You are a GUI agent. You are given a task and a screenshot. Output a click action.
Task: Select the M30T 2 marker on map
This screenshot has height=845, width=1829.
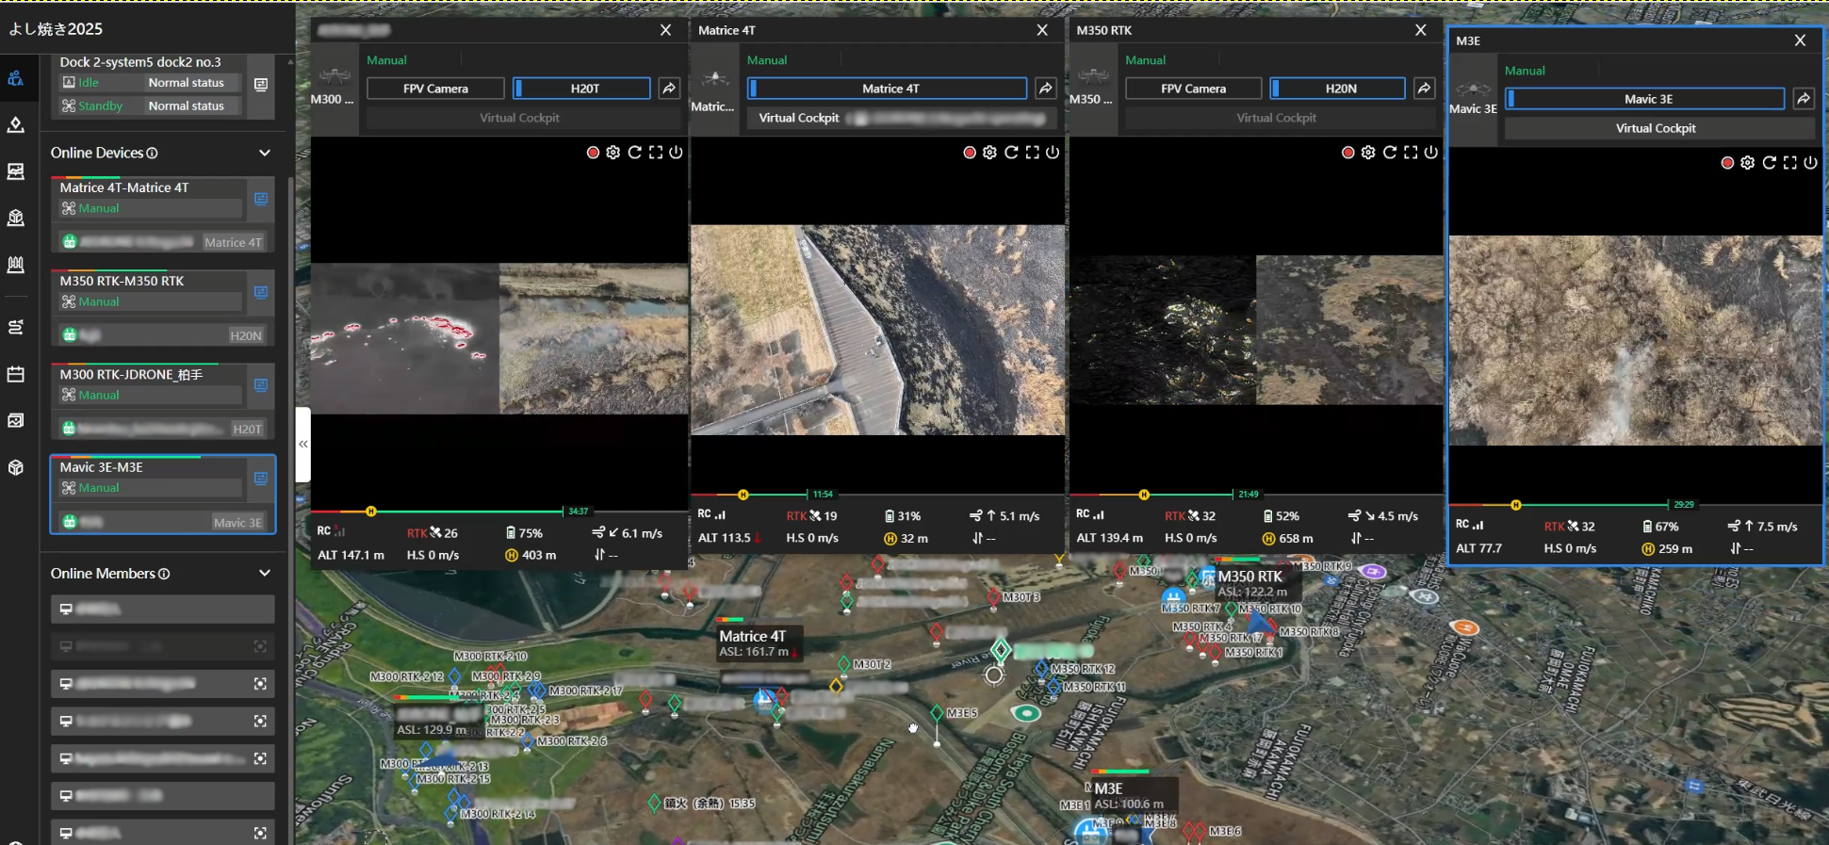(x=844, y=664)
